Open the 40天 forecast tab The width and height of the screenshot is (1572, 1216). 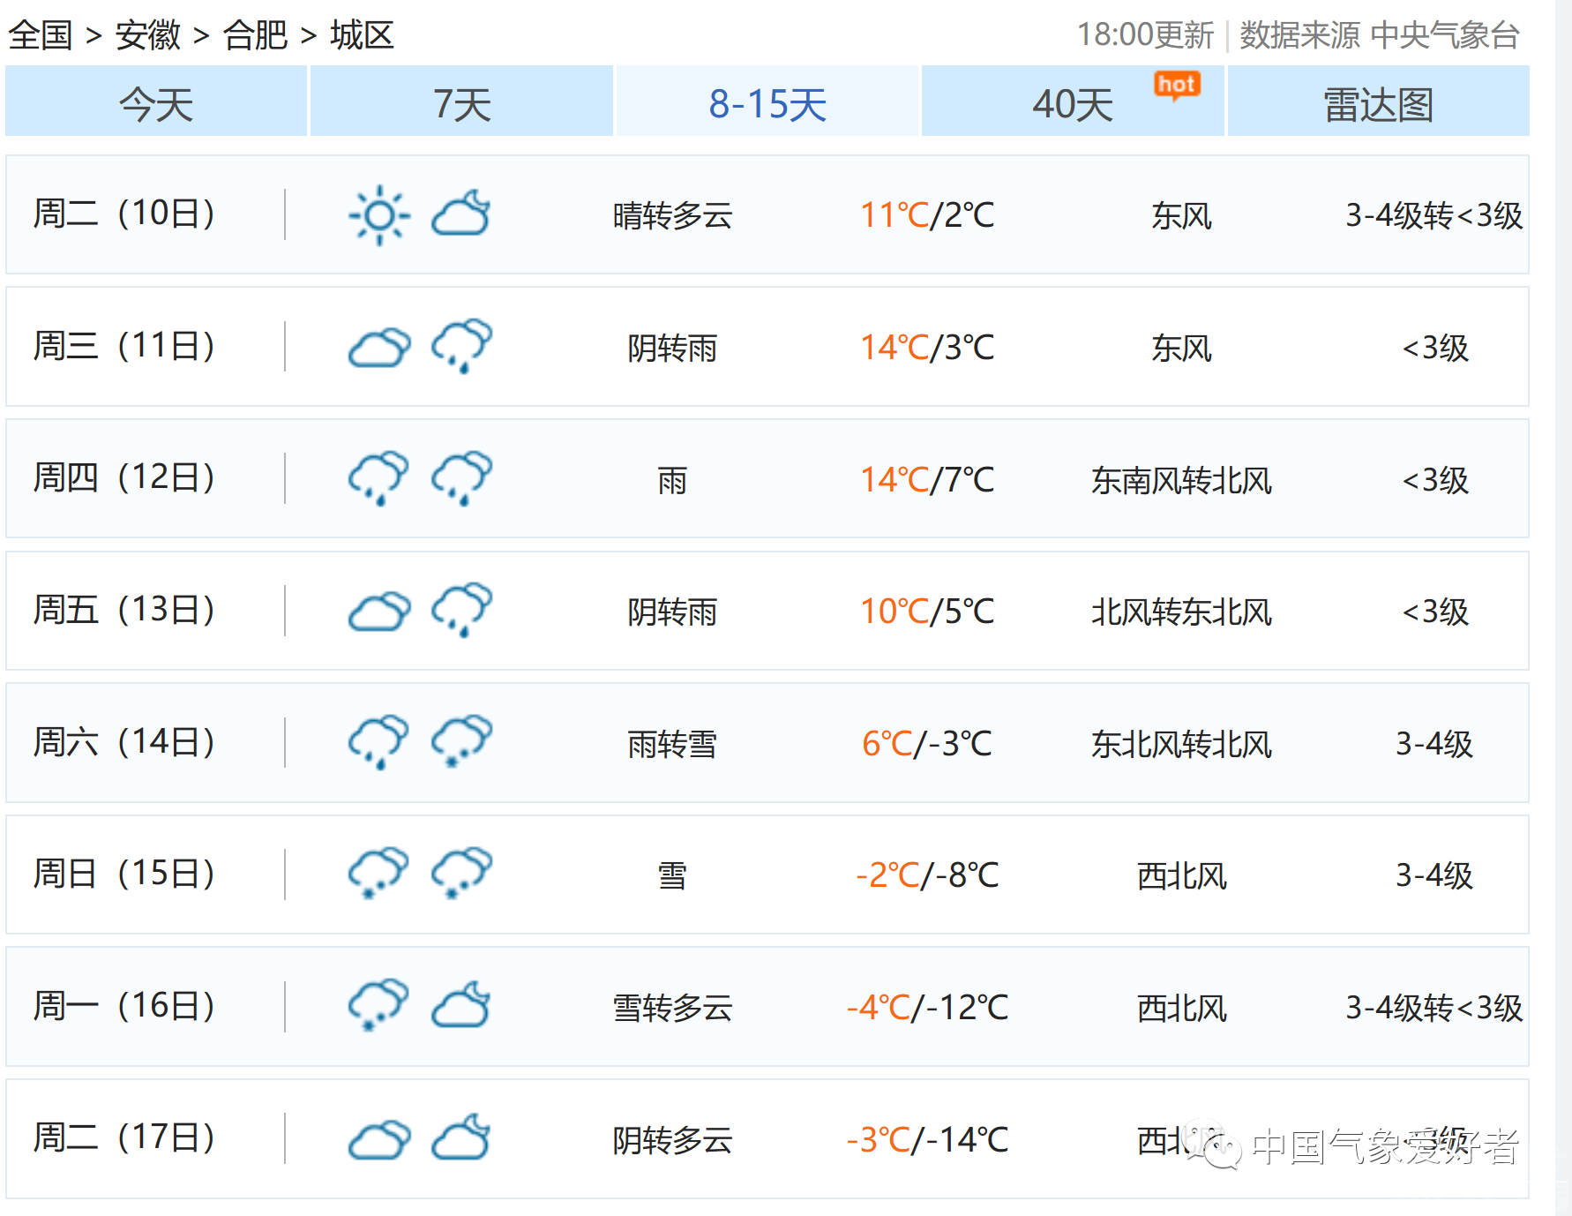tap(1073, 101)
